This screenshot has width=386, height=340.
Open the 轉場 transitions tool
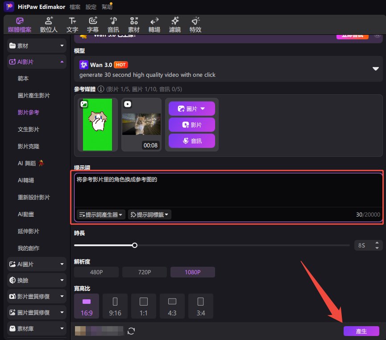[x=154, y=25]
